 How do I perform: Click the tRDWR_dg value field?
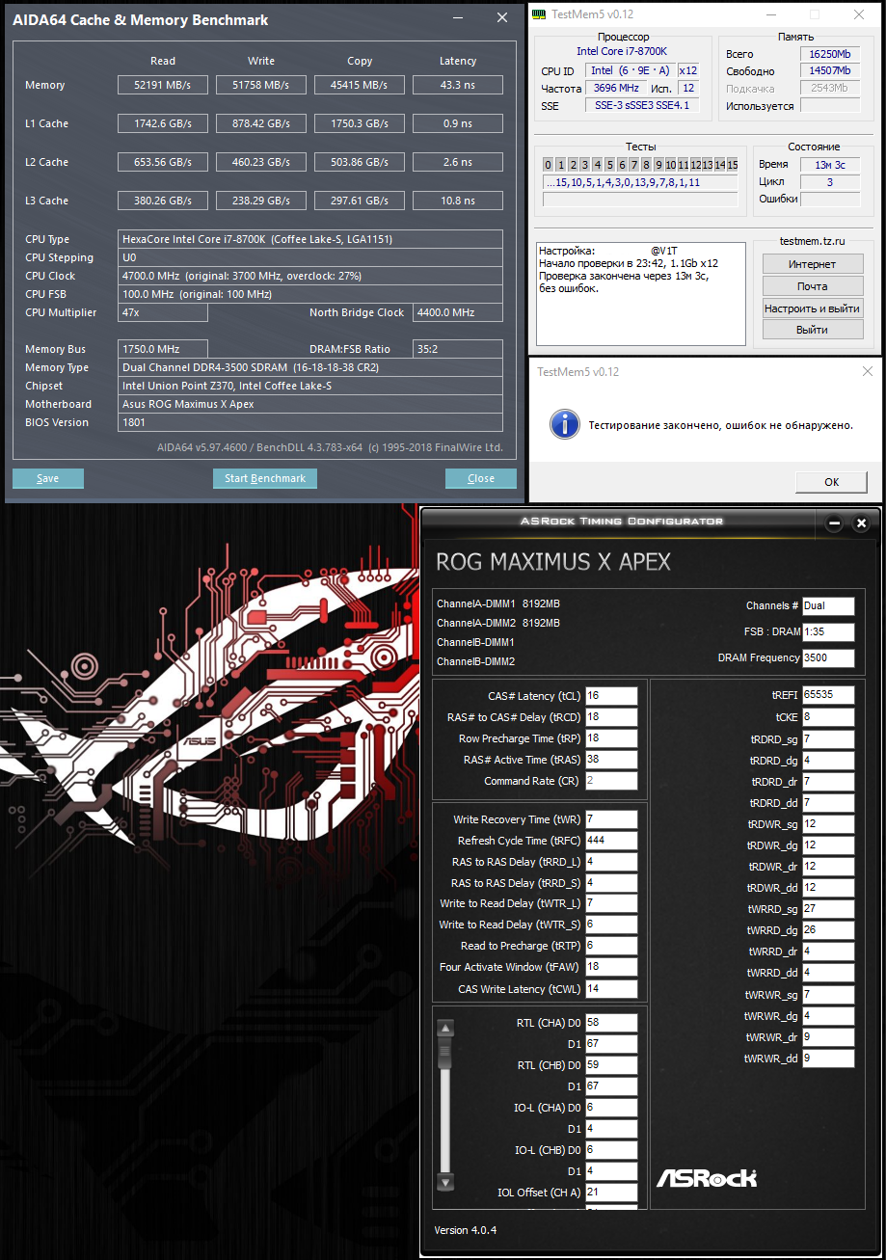(x=828, y=845)
